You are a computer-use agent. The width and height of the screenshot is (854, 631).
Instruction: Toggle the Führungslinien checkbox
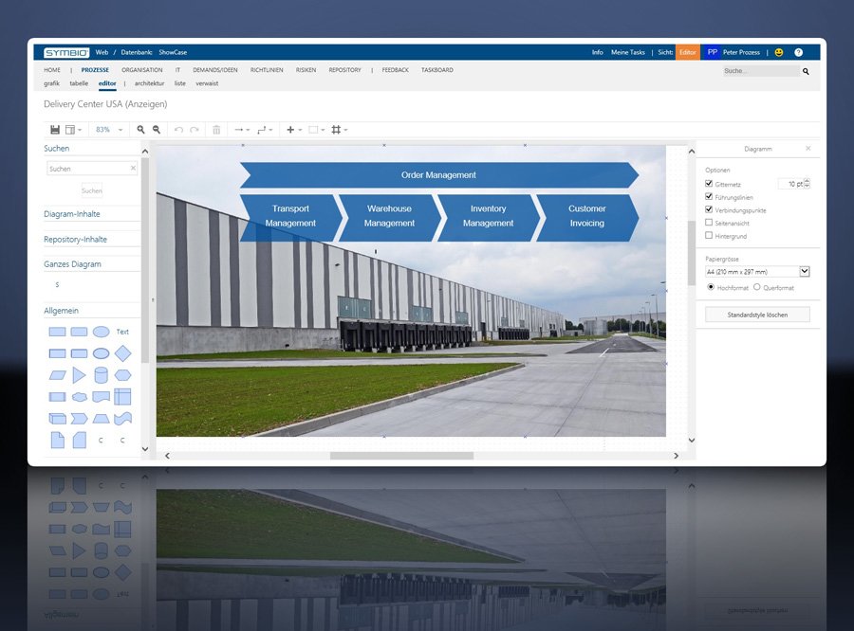[x=709, y=196]
